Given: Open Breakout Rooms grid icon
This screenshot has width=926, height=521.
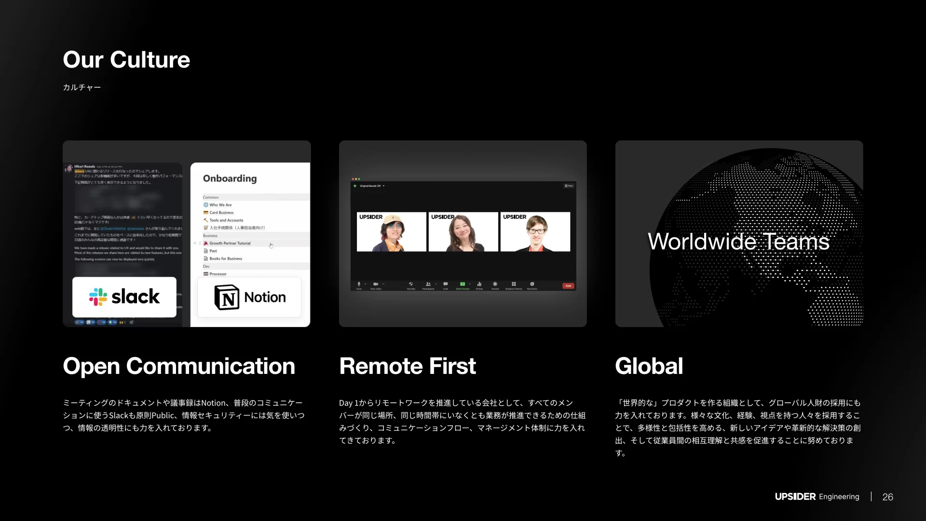Looking at the screenshot, I should point(514,284).
